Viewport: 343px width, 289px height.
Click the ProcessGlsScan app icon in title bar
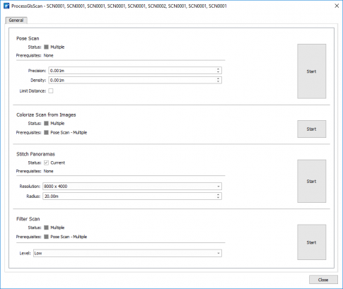[x=6, y=6]
